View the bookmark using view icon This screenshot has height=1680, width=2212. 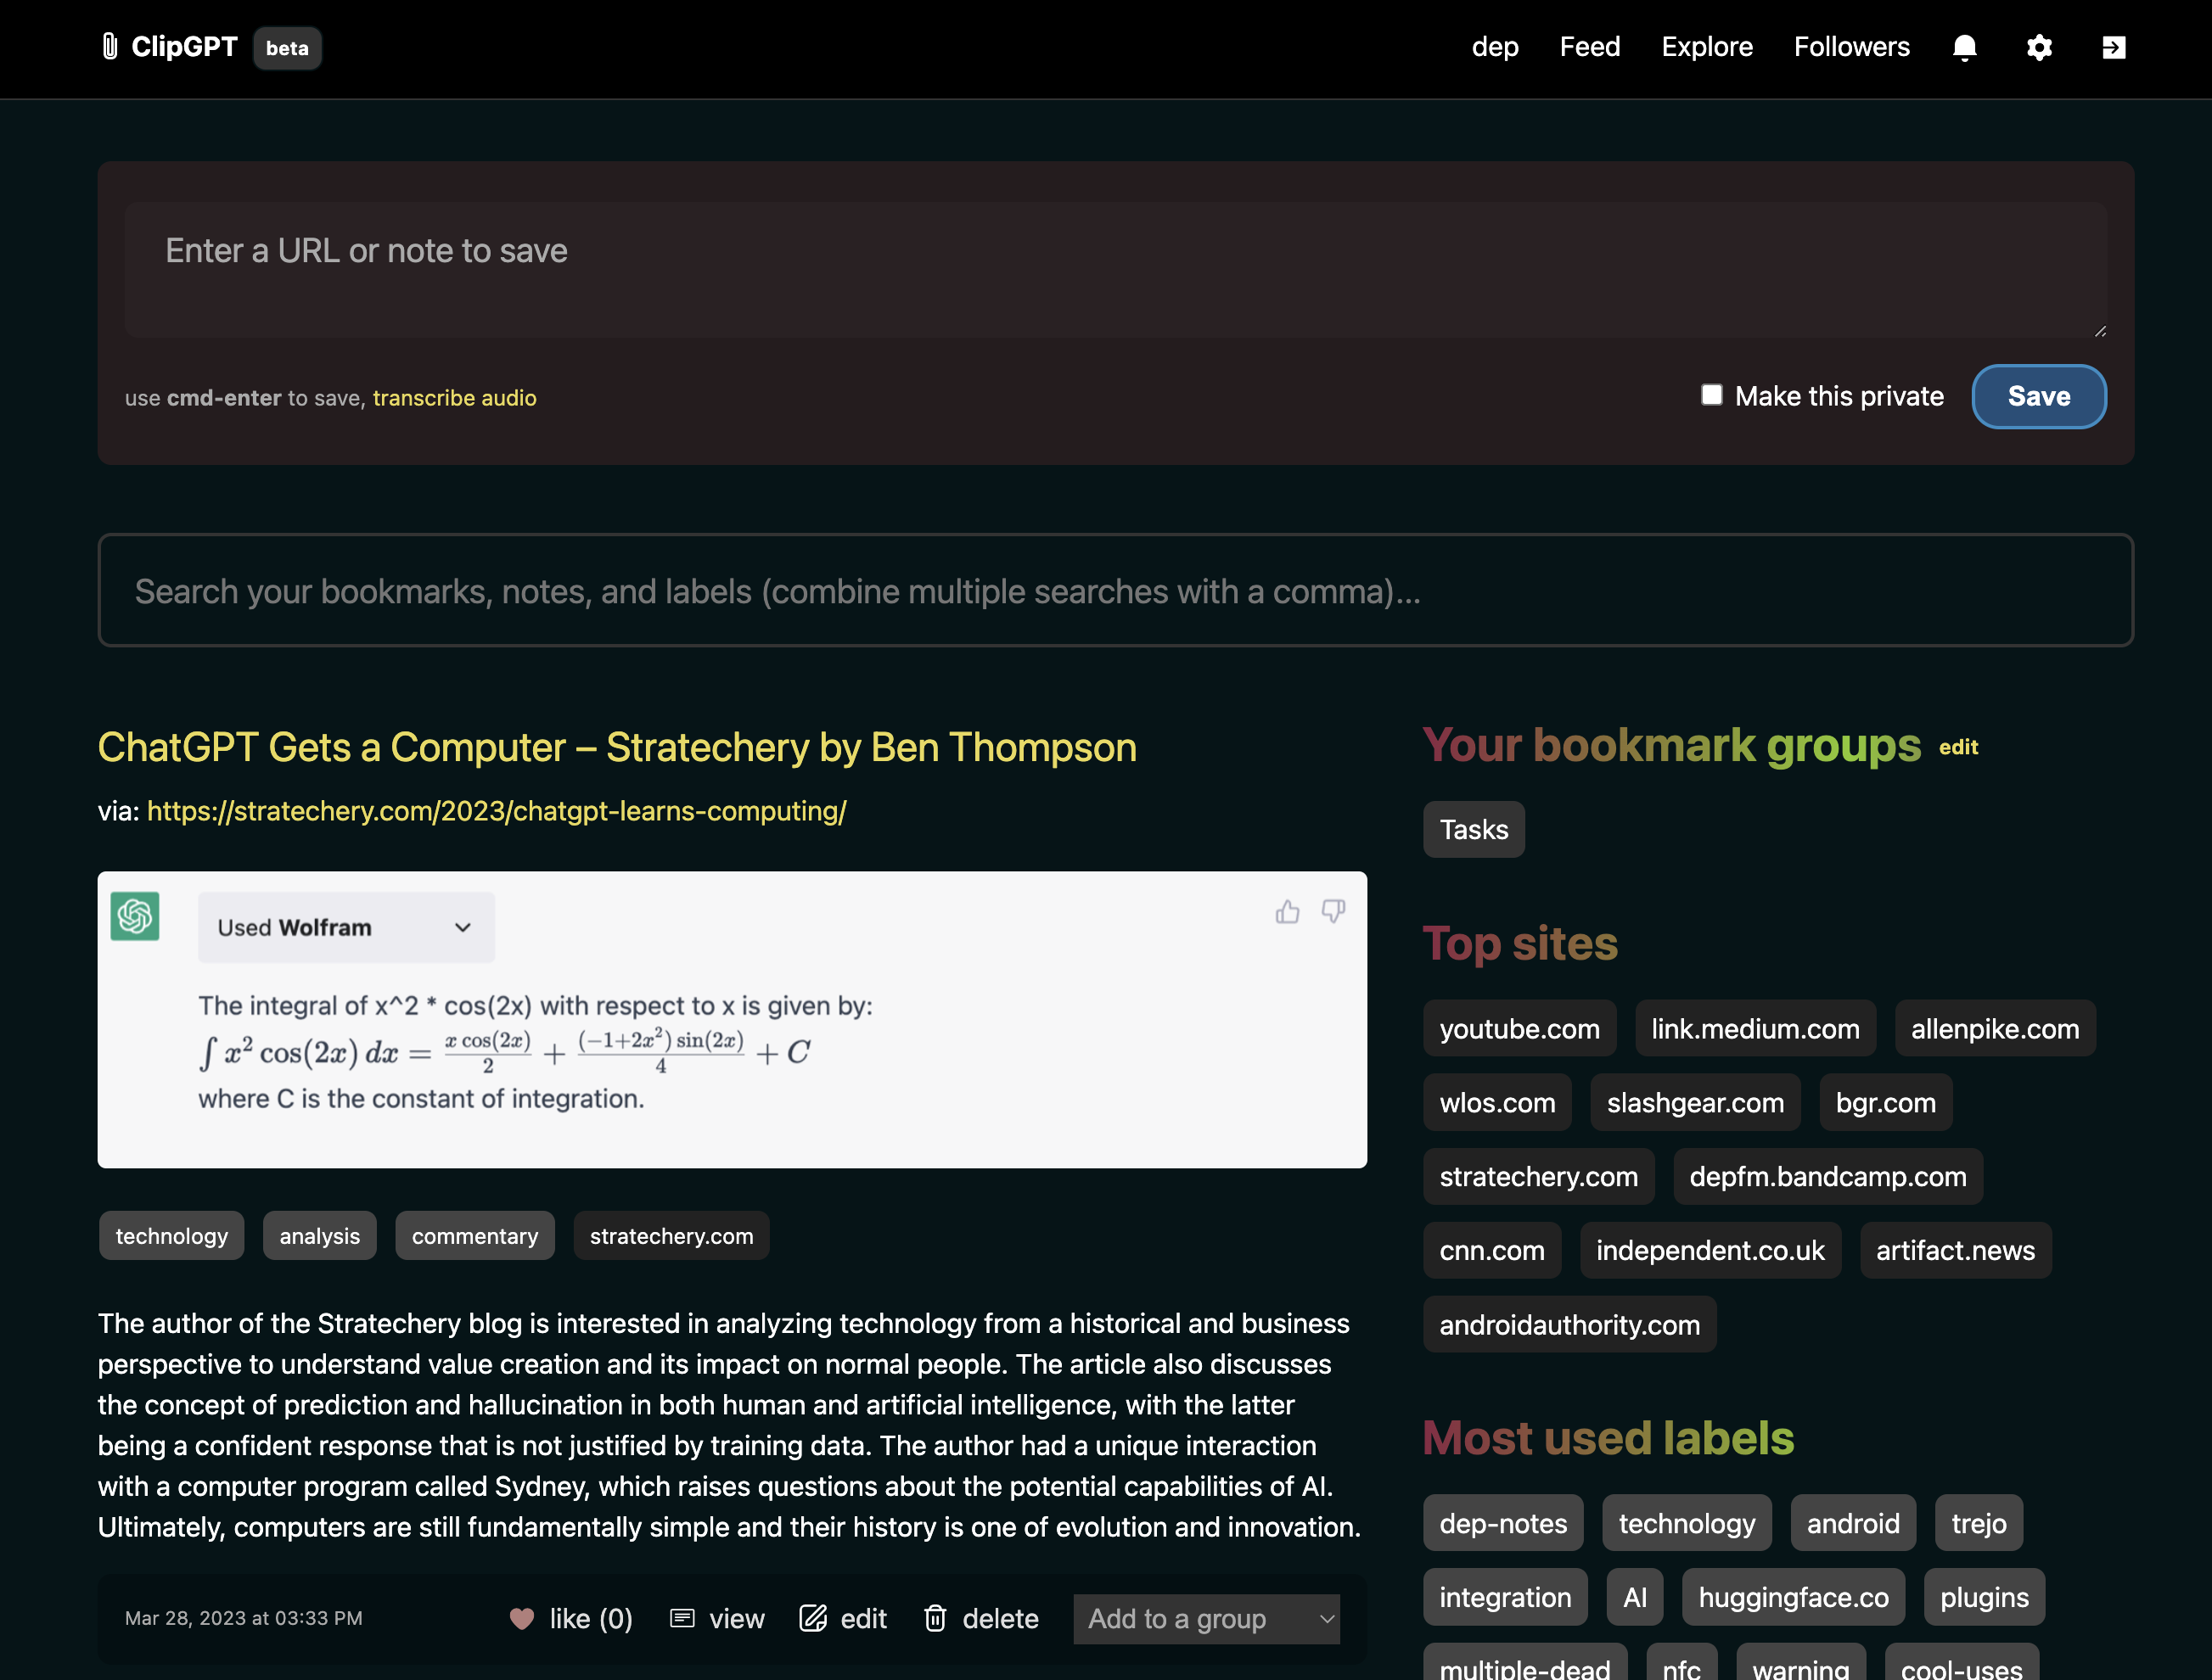click(x=682, y=1618)
